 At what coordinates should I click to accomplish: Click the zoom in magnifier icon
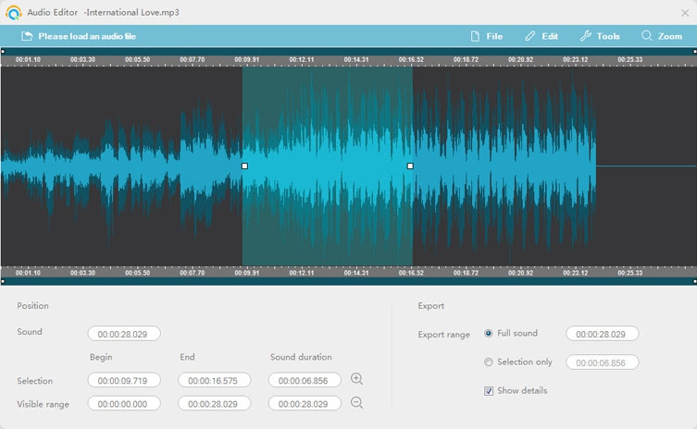pos(356,379)
